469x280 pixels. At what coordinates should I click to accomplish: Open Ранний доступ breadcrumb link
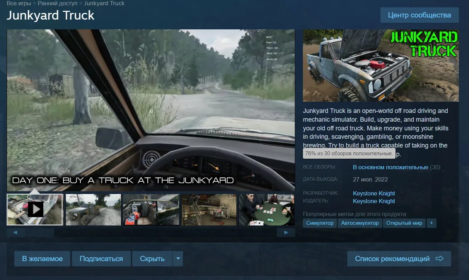[x=57, y=3]
